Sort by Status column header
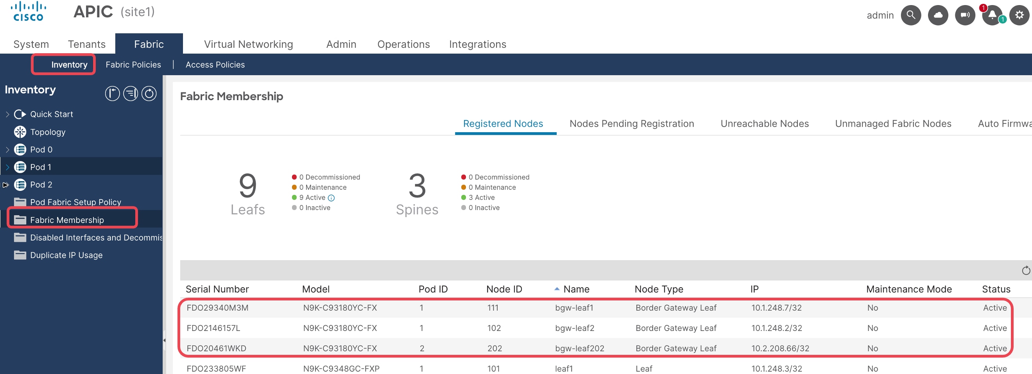Screen dimensions: 1032x374 (996, 289)
